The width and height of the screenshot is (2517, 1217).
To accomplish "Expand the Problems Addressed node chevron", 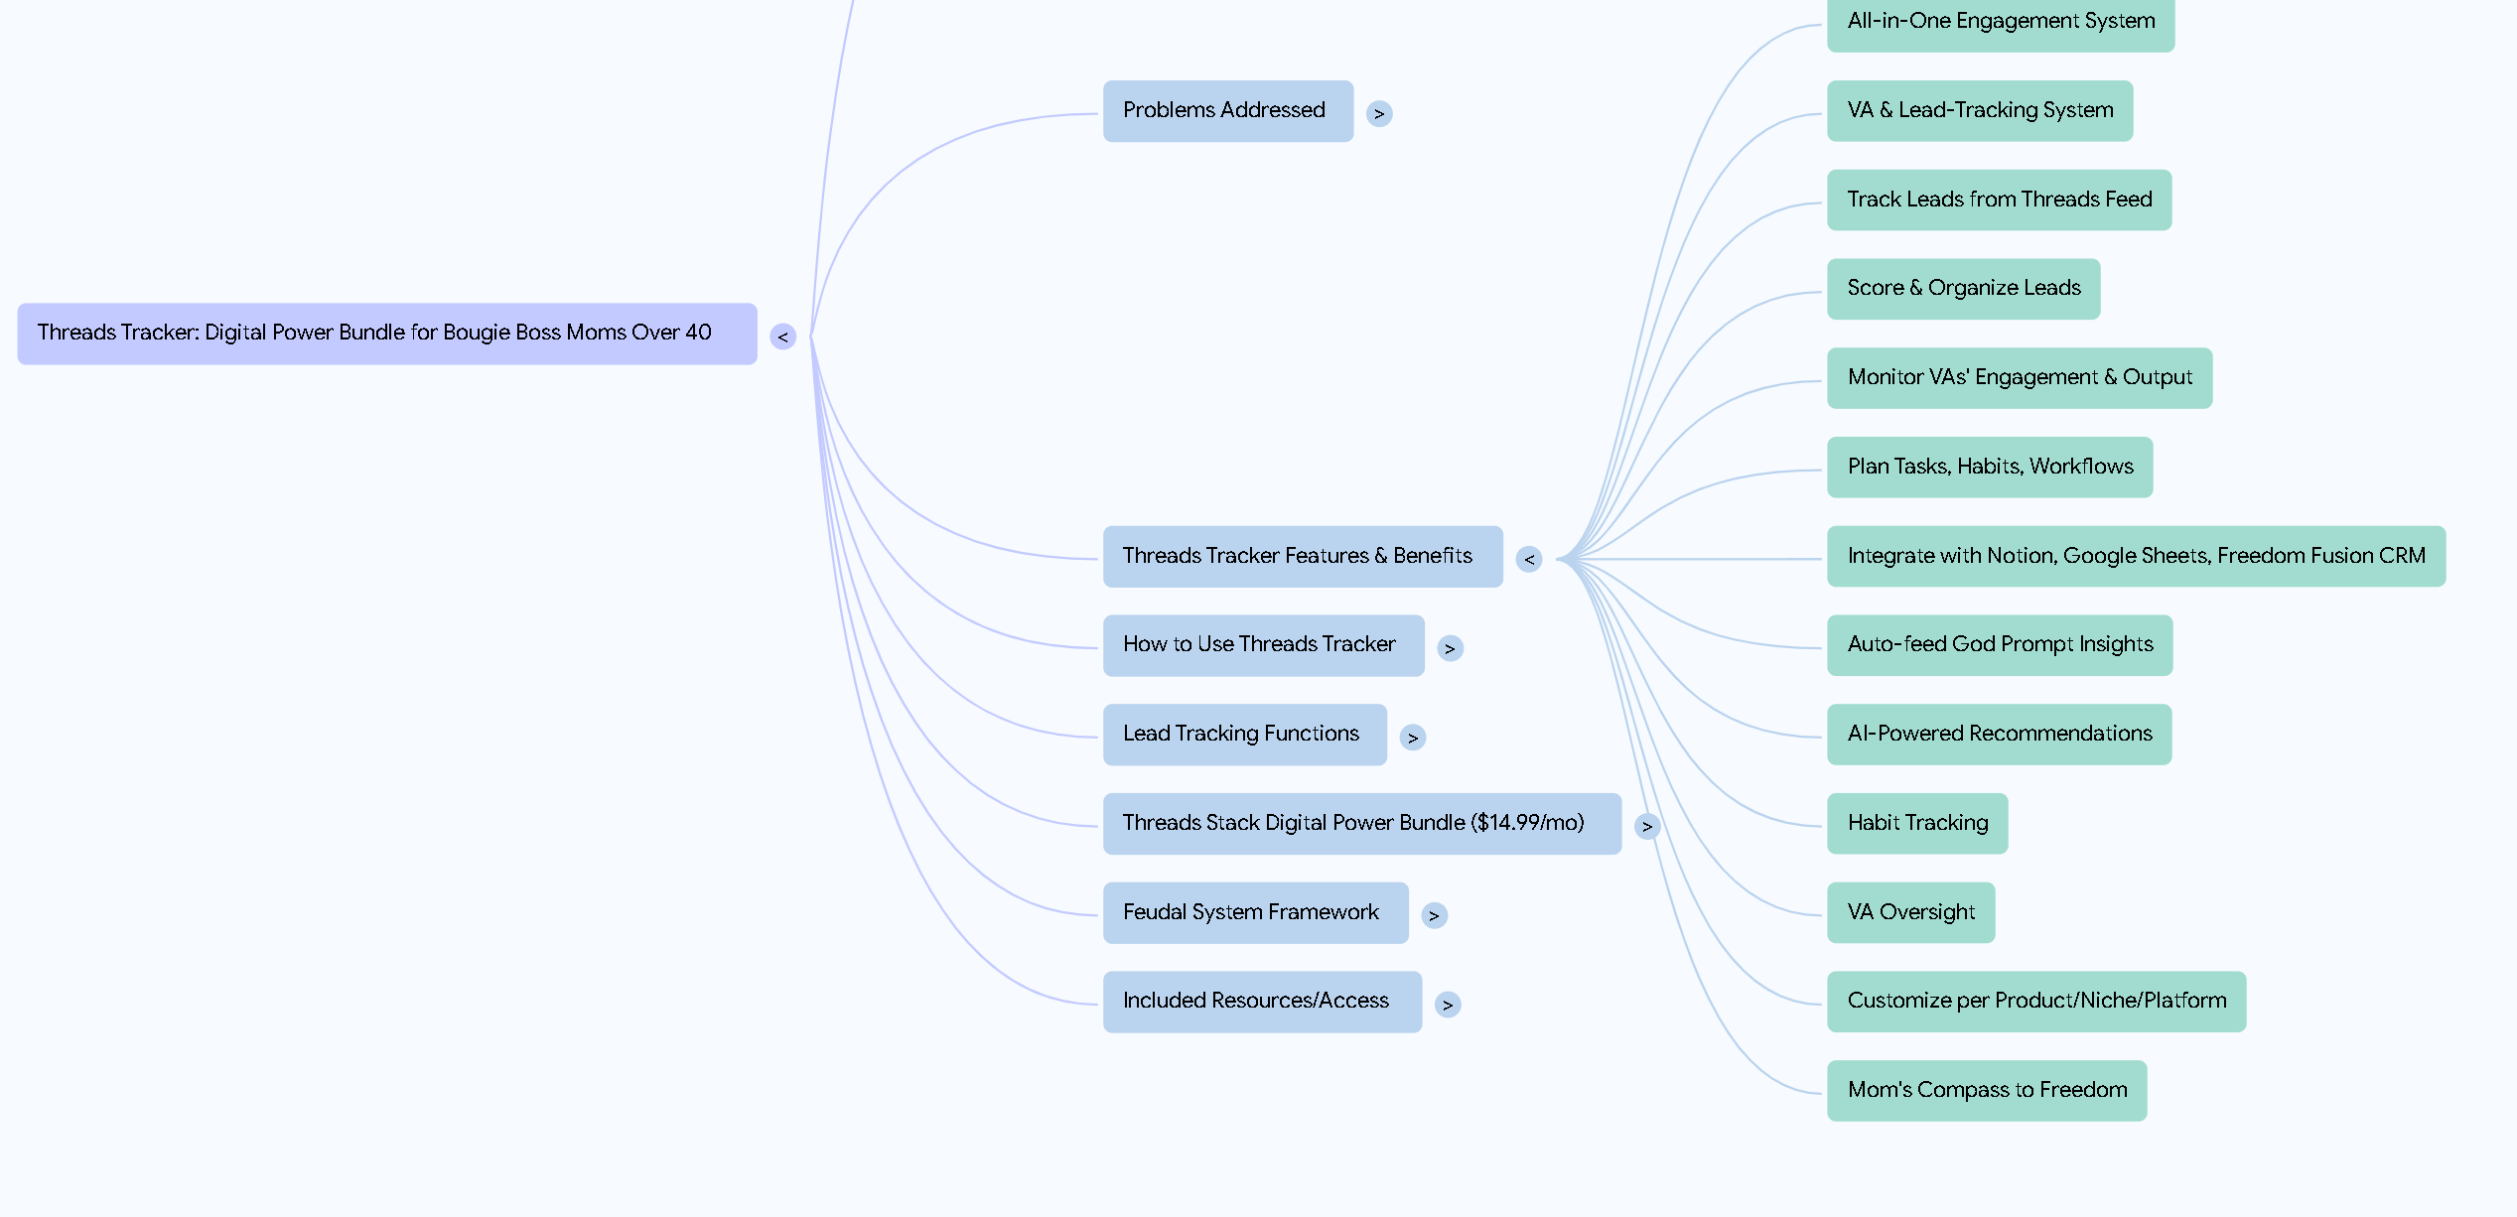I will (1378, 113).
